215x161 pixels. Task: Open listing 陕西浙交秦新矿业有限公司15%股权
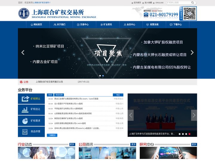click(69, 118)
